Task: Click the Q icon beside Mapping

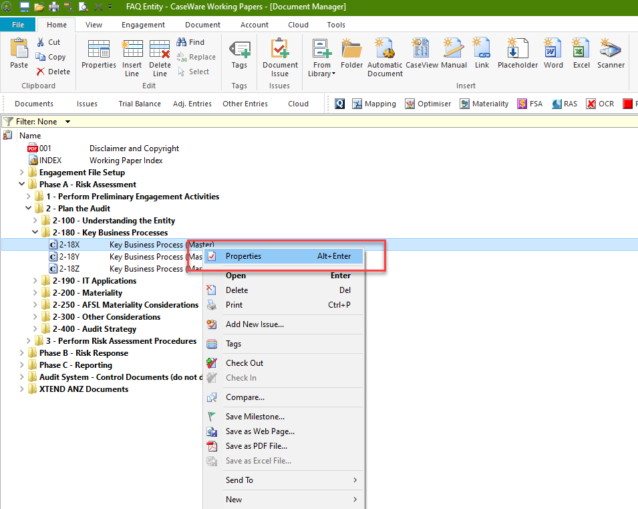Action: point(340,104)
